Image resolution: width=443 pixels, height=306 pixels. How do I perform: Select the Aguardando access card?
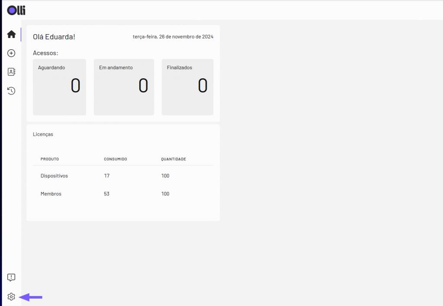tap(59, 87)
